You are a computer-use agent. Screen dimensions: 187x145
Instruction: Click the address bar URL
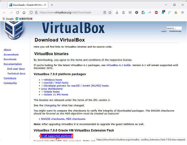pyautogui.click(x=65, y=12)
